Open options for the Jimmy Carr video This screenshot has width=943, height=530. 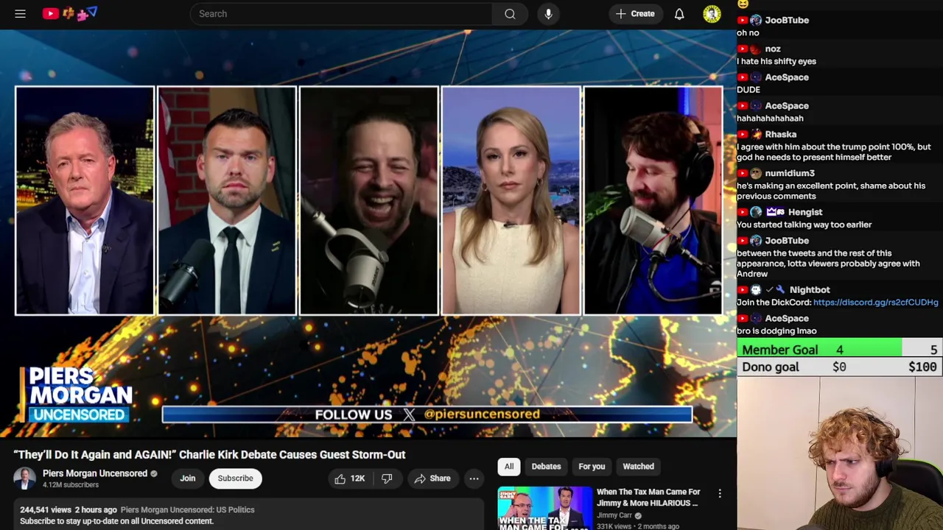click(720, 494)
